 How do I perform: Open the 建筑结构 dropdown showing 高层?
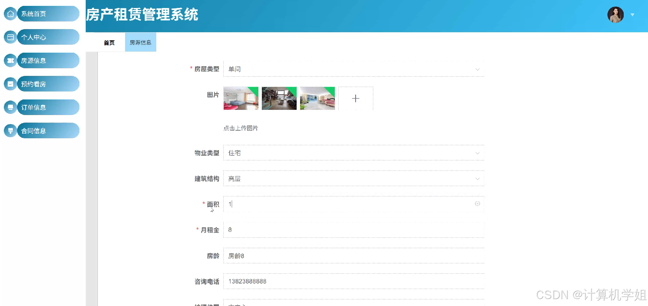click(354, 178)
